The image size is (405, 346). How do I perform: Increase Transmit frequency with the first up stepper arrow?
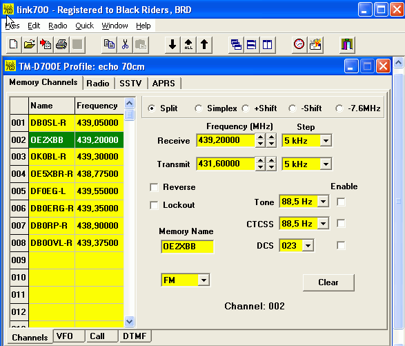pyautogui.click(x=260, y=161)
